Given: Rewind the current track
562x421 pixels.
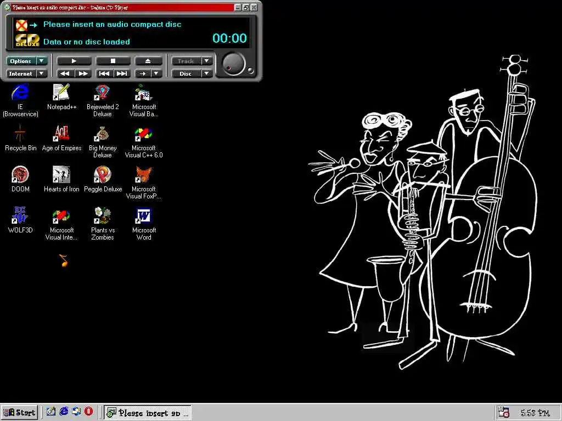Looking at the screenshot, I should pos(65,73).
